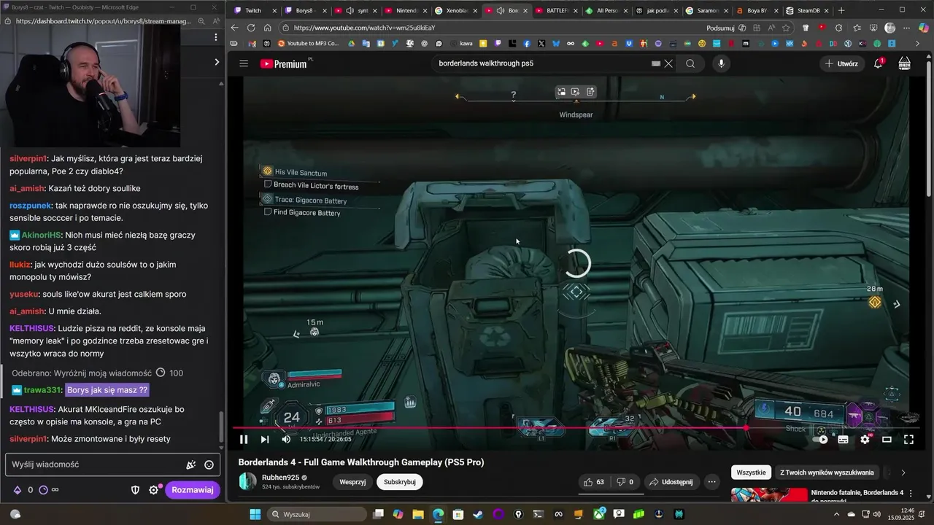Toggle subtitles in the video player
The width and height of the screenshot is (934, 525).
point(843,439)
